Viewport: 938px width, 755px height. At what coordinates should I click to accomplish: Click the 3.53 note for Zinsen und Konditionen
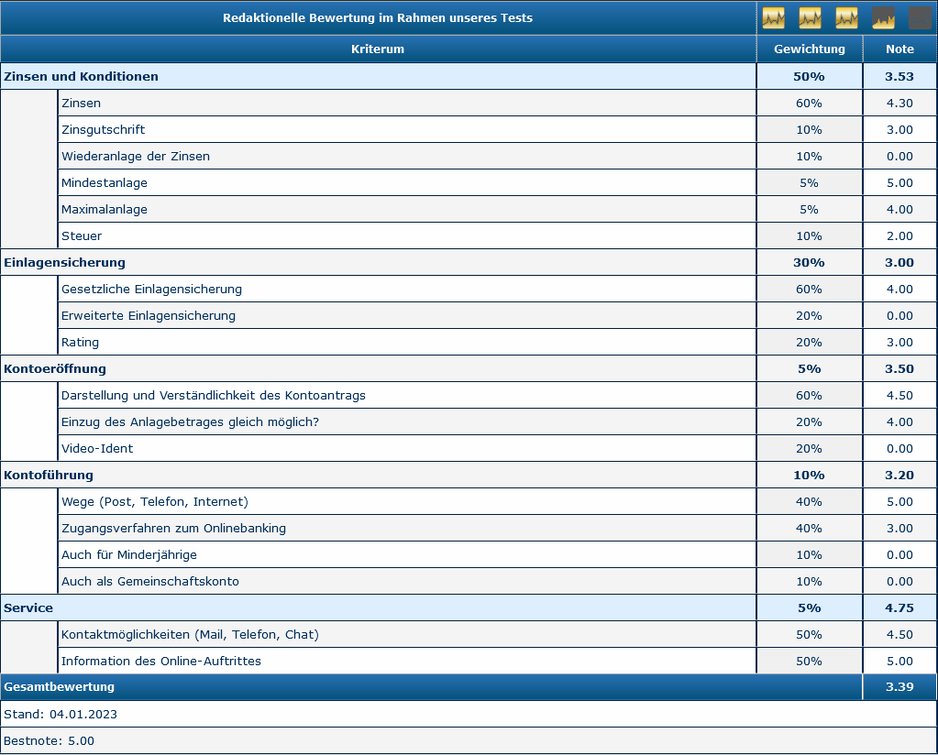point(899,77)
